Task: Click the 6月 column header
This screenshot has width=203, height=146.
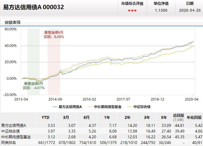Action: click(87, 118)
